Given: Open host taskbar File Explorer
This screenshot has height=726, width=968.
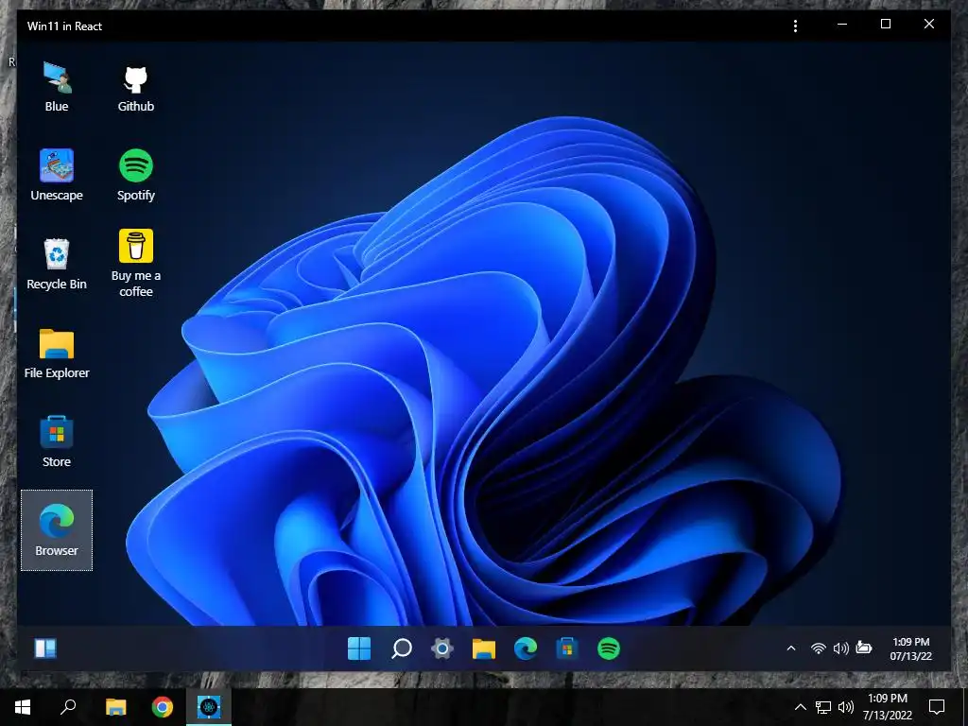Looking at the screenshot, I should (115, 707).
